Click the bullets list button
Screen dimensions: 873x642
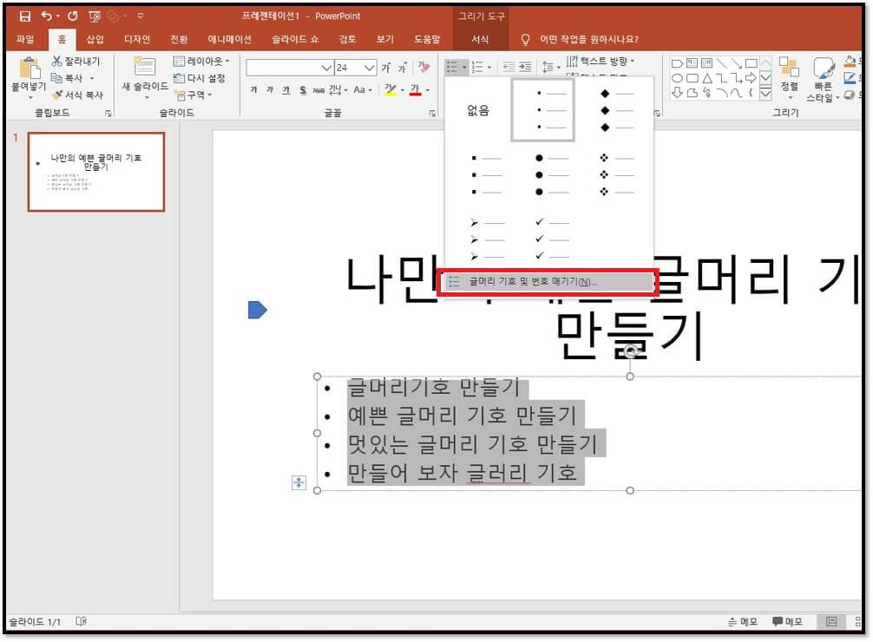pyautogui.click(x=452, y=68)
